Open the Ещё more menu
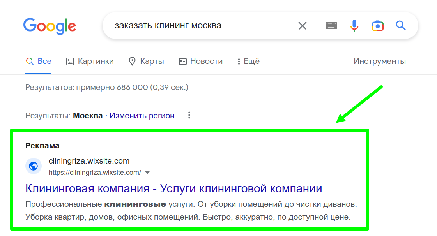 [248, 61]
